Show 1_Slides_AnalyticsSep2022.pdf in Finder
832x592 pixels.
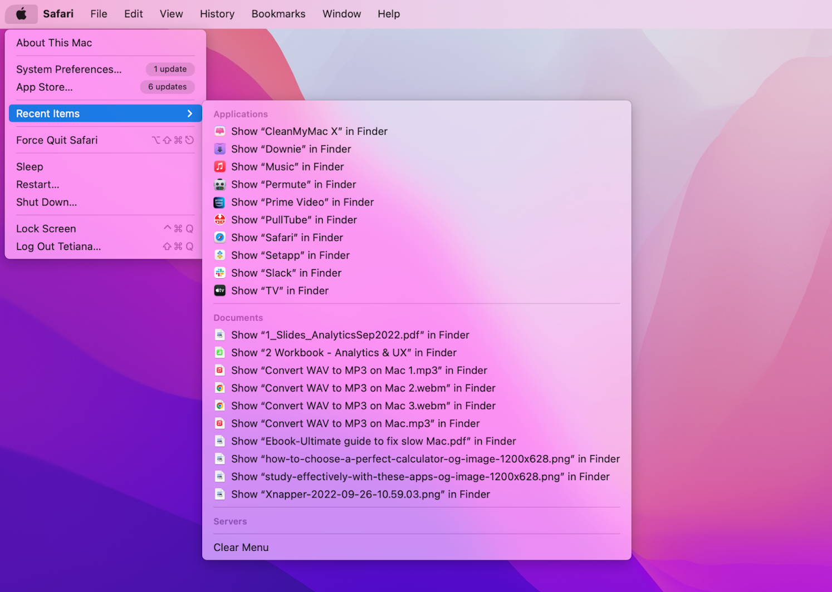[350, 335]
